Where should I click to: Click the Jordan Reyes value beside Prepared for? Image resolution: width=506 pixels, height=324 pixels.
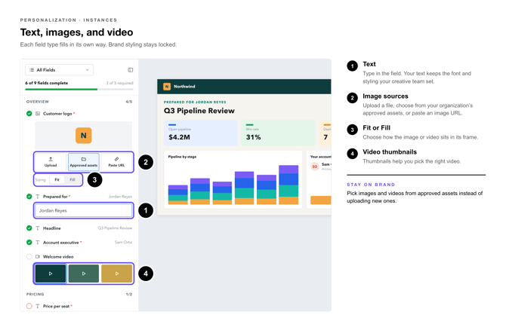[120, 197]
